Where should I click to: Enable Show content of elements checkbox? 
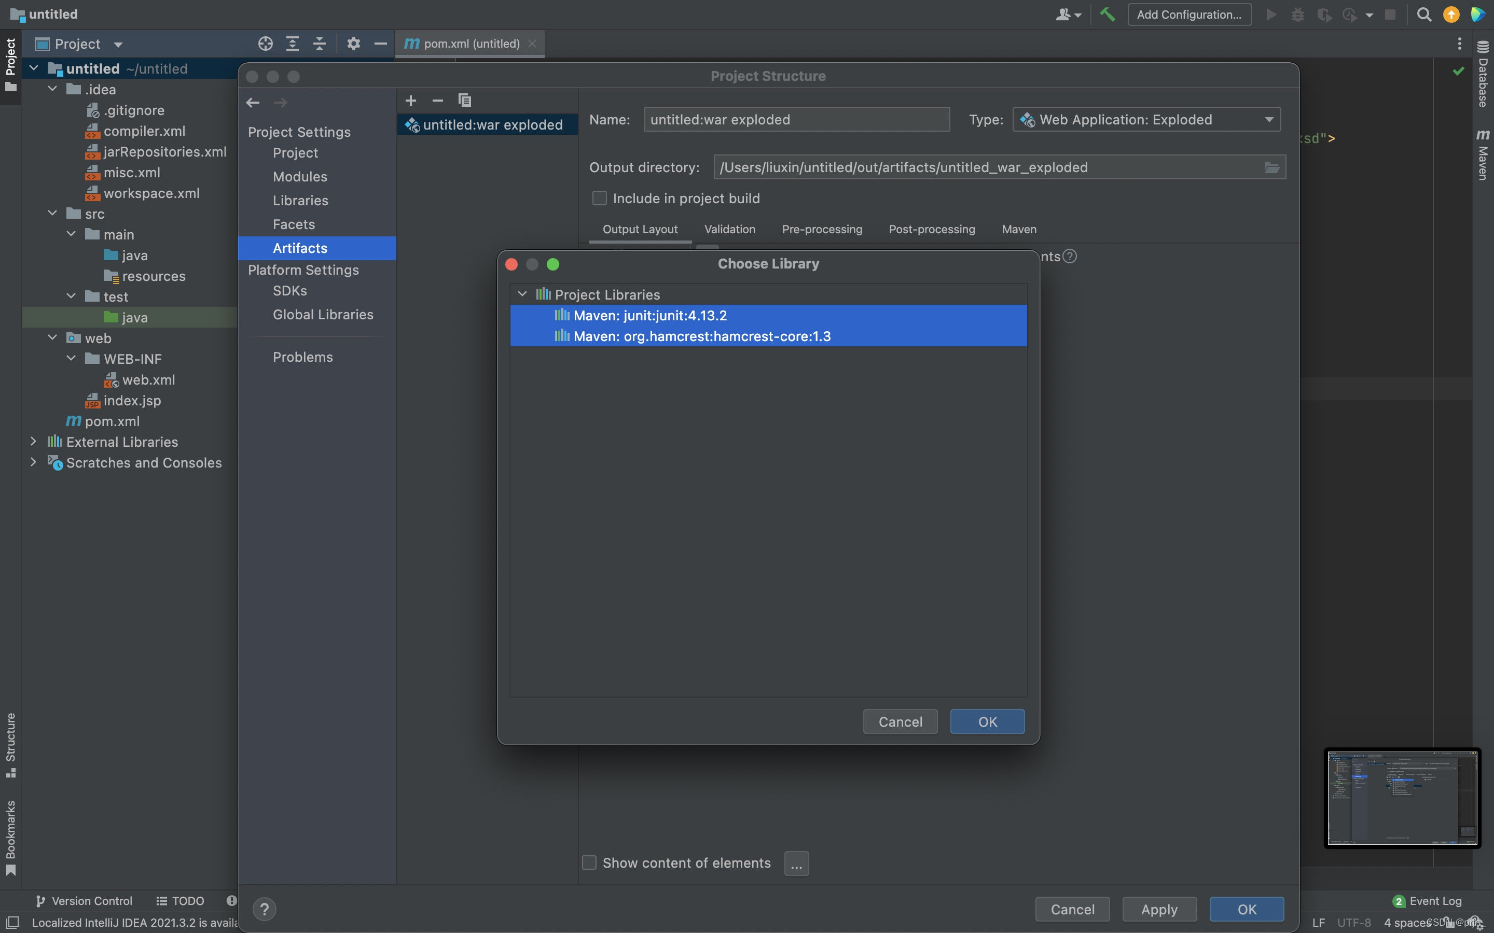point(589,862)
